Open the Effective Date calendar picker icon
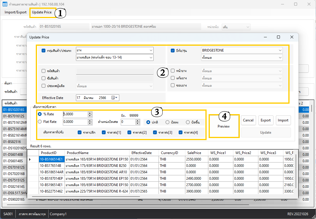 115,98
